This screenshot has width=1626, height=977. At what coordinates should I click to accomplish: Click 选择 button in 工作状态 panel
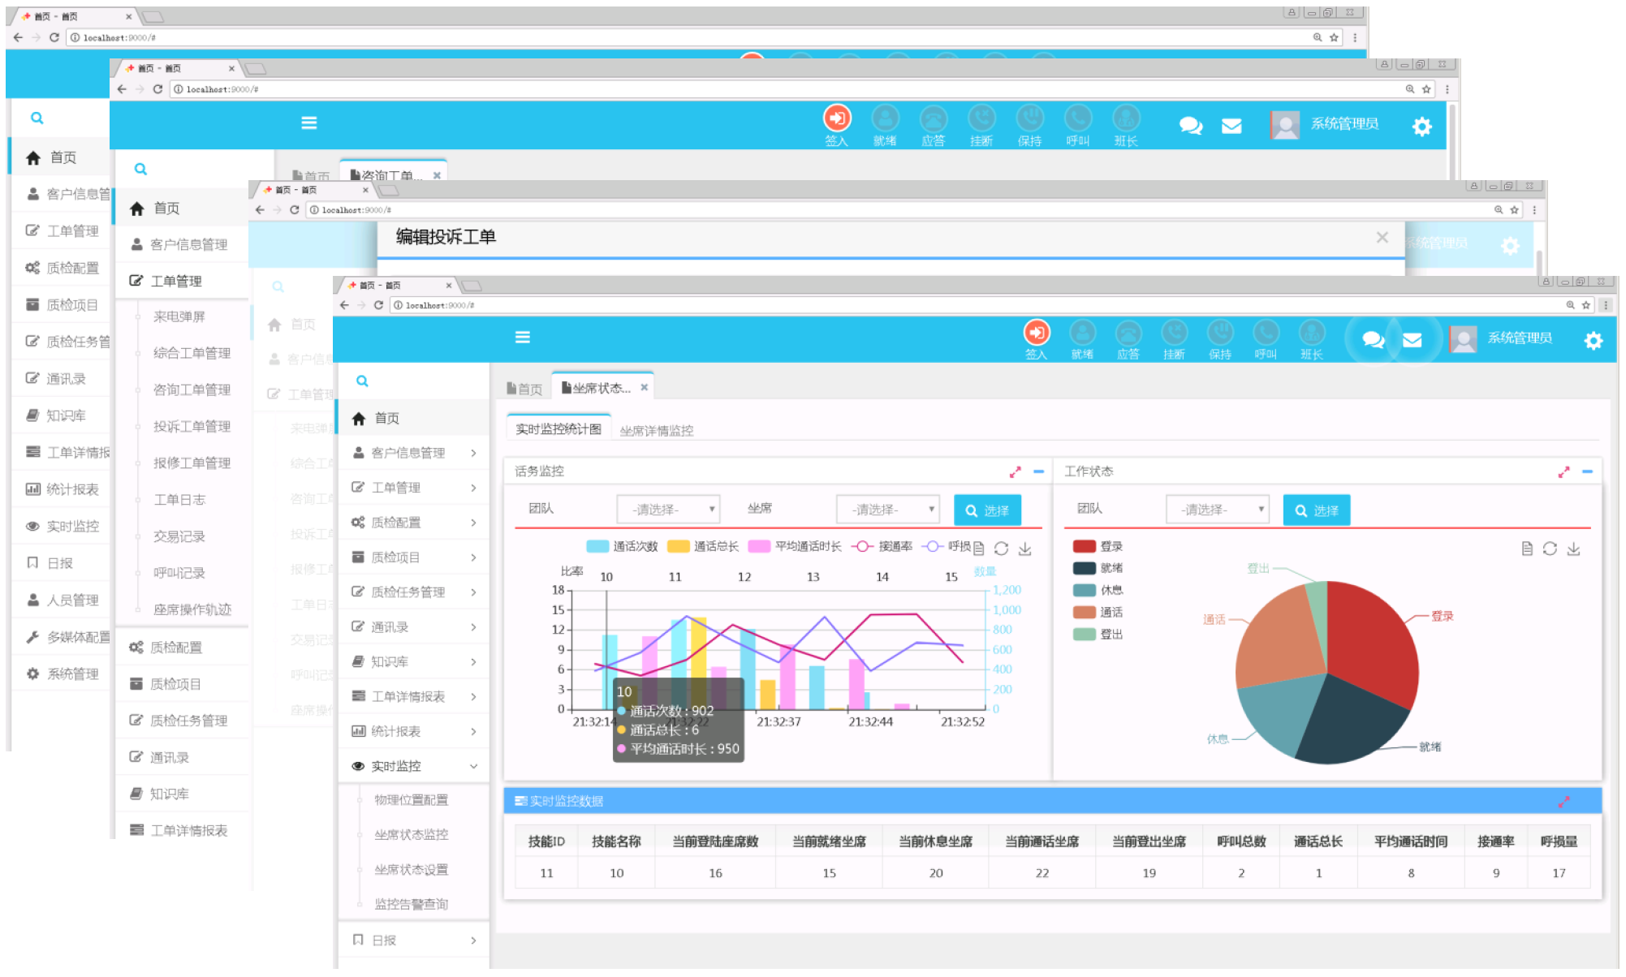[x=1316, y=510]
